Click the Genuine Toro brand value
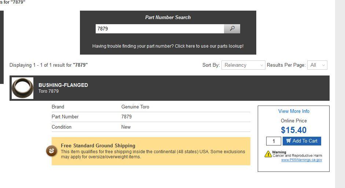345x188 pixels. point(135,107)
